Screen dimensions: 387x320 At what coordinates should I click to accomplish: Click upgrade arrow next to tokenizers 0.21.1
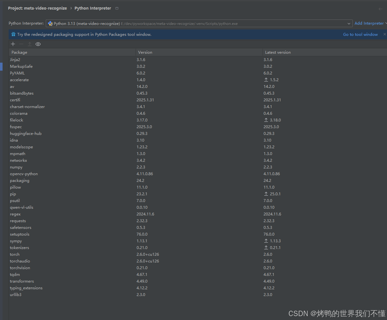(x=266, y=248)
